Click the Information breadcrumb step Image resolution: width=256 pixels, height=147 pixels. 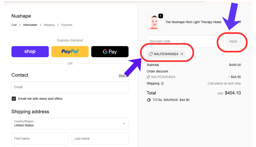click(30, 25)
